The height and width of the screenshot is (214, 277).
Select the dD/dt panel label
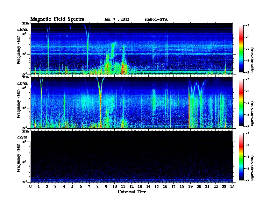[x=22, y=83]
